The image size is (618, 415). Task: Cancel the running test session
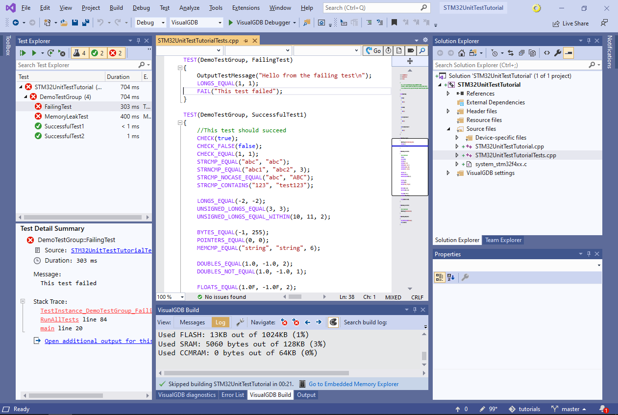(x=62, y=53)
